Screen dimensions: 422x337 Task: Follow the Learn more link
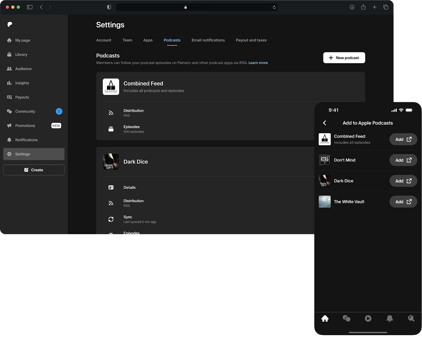(x=258, y=63)
